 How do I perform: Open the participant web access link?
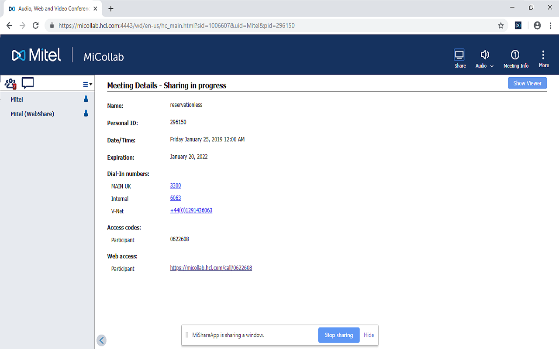click(211, 267)
